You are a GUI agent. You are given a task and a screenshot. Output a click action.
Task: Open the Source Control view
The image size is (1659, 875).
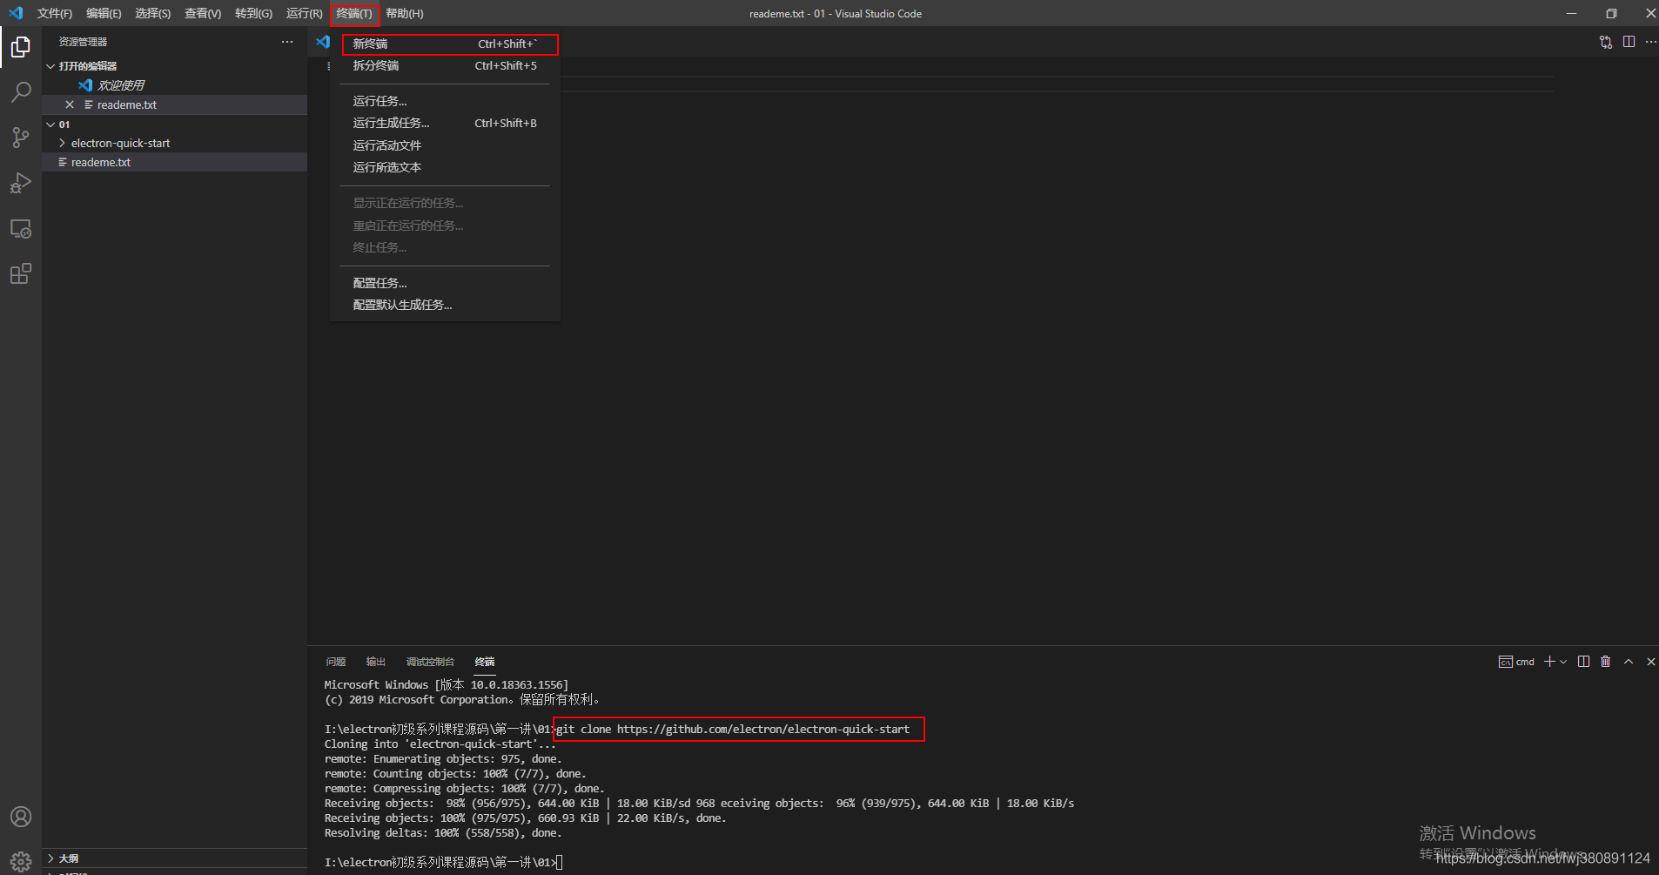(20, 137)
